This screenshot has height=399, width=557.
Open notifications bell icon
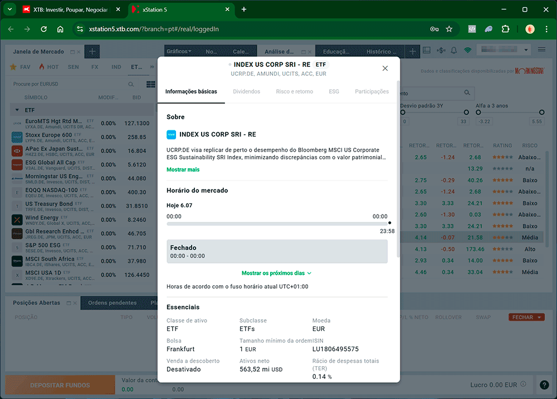click(x=454, y=51)
